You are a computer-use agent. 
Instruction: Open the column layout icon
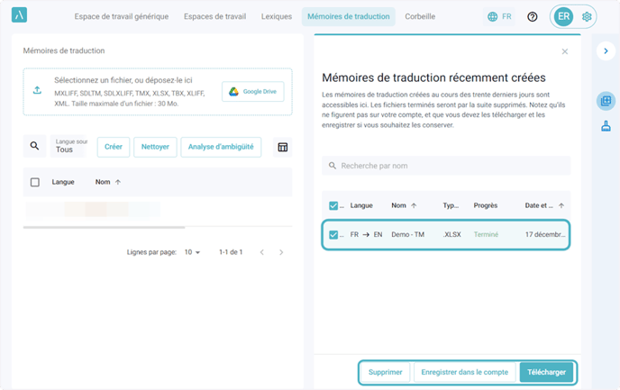pos(282,148)
